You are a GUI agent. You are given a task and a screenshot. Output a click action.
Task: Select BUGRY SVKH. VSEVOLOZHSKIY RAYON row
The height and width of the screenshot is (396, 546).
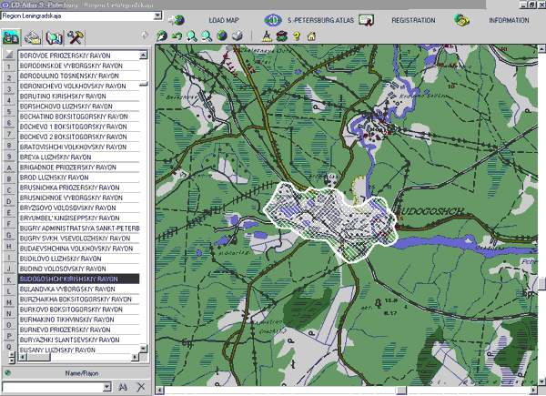pos(78,239)
